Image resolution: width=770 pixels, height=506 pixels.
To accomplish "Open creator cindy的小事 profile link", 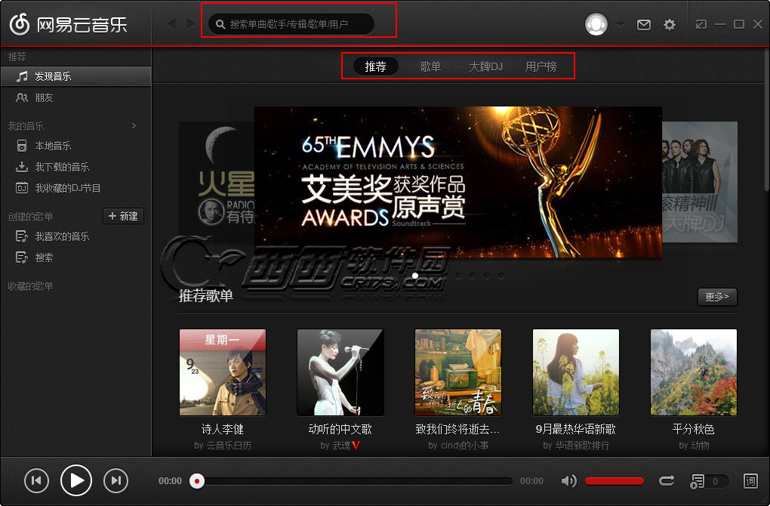I will click(x=464, y=446).
